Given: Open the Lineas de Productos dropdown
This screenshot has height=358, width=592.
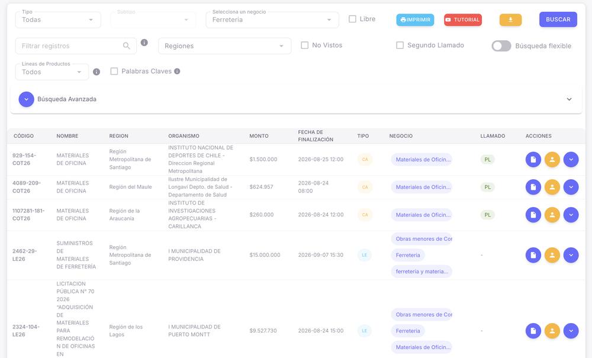Looking at the screenshot, I should pos(52,72).
